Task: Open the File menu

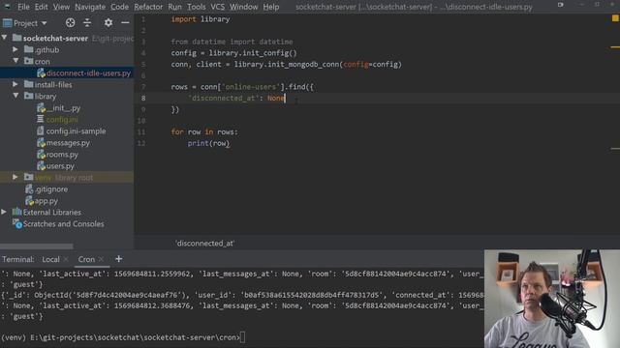Action: coord(23,7)
